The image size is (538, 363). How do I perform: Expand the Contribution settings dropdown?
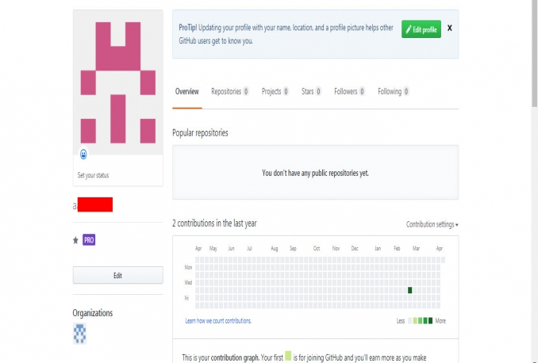click(432, 224)
